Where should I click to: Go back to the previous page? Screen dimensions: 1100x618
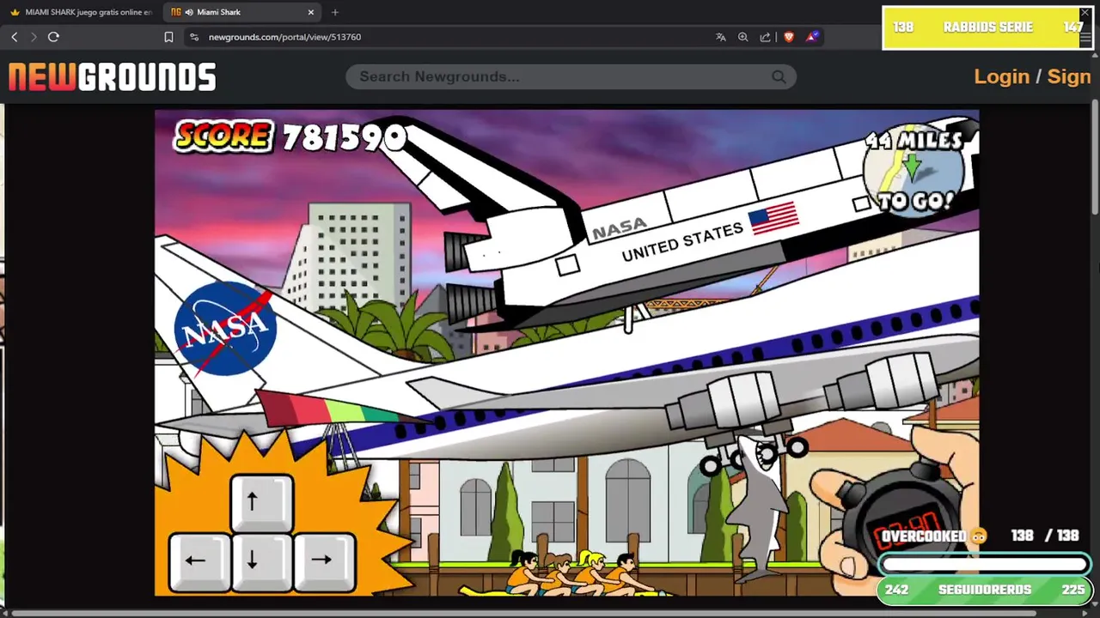pyautogui.click(x=15, y=37)
